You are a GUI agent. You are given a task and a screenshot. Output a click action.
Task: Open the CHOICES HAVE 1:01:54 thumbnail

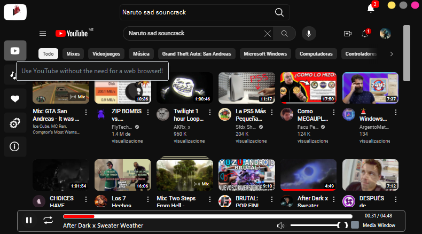(x=61, y=175)
